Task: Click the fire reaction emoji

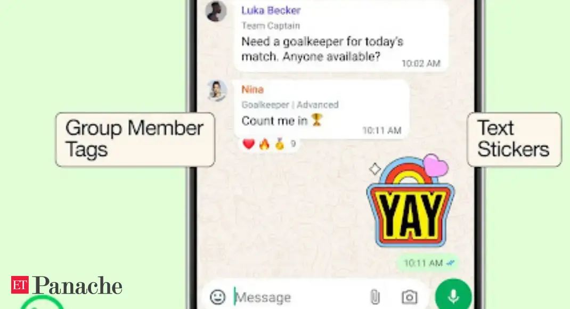Action: [264, 144]
